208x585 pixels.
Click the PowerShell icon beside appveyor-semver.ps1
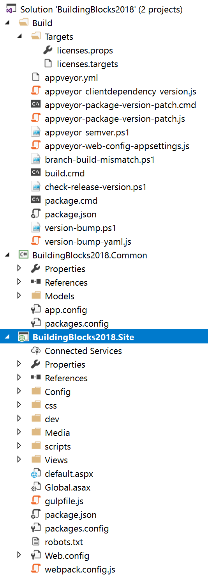36,132
